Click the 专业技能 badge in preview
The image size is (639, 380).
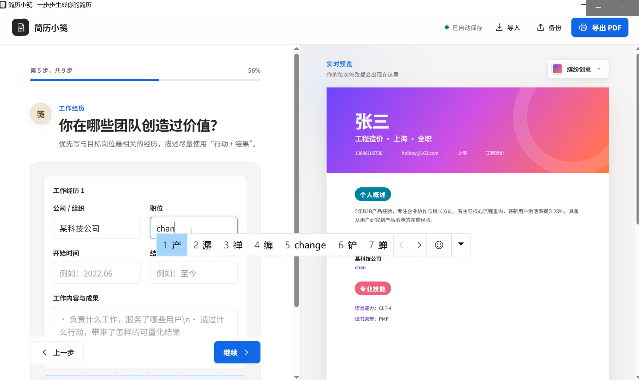(x=373, y=289)
